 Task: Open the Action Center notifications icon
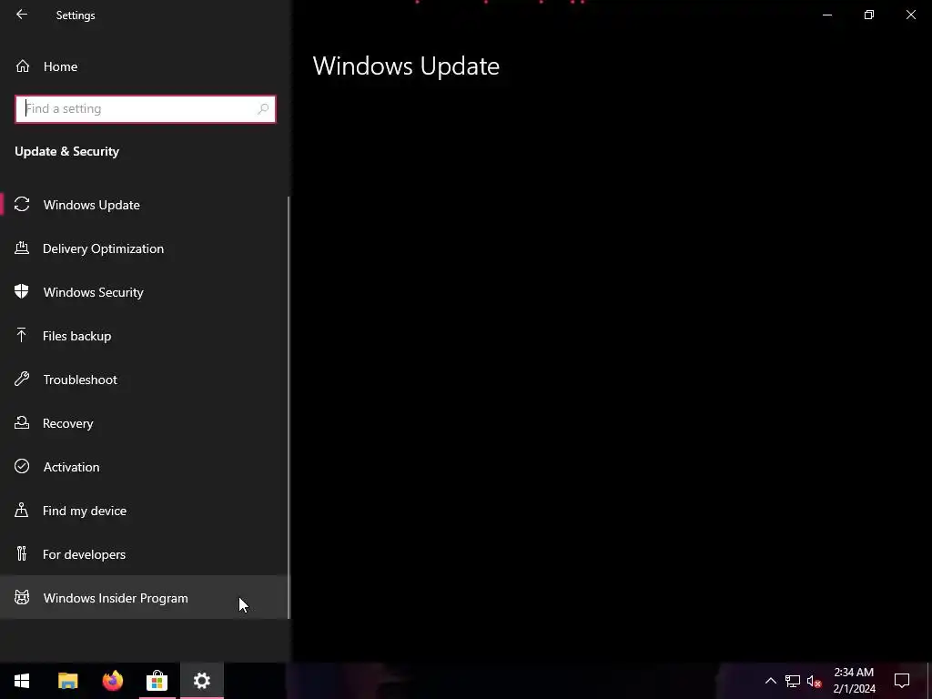tap(902, 681)
